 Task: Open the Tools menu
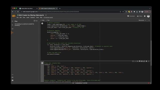(x=37, y=17)
